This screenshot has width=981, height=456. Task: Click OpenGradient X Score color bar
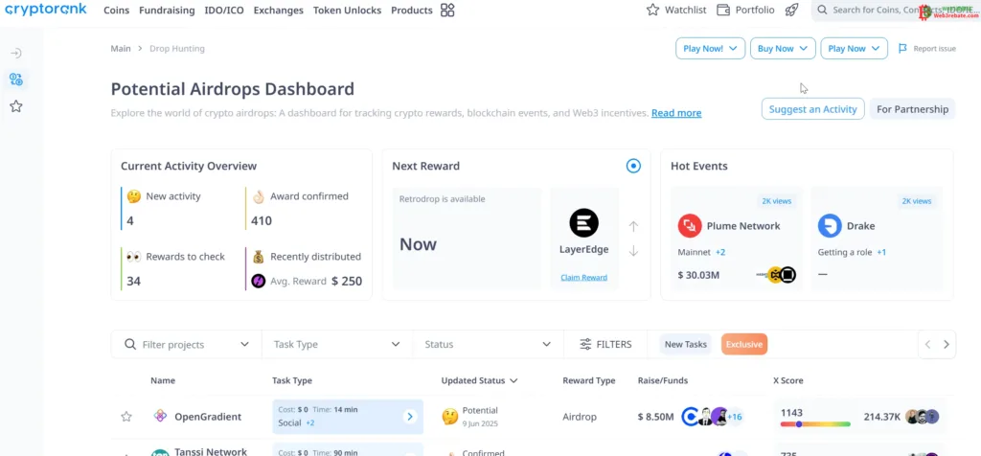[x=815, y=424]
